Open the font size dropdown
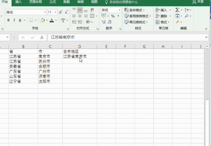The height and width of the screenshot is (146, 211). [x=55, y=12]
